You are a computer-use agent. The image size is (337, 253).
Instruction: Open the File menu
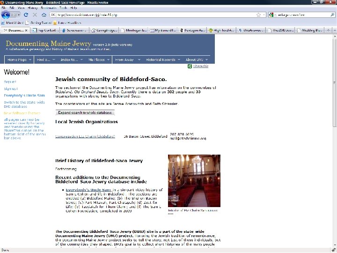tap(4, 8)
